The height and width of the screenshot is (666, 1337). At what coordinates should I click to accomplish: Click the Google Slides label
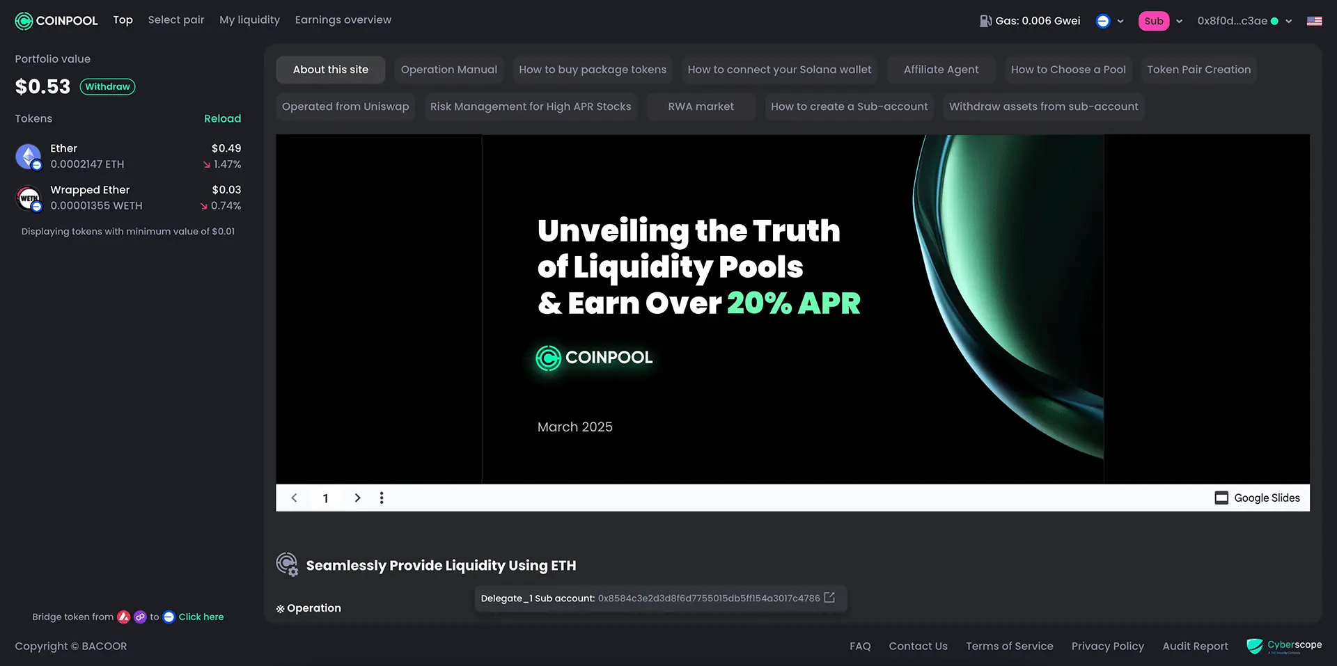(x=1267, y=498)
